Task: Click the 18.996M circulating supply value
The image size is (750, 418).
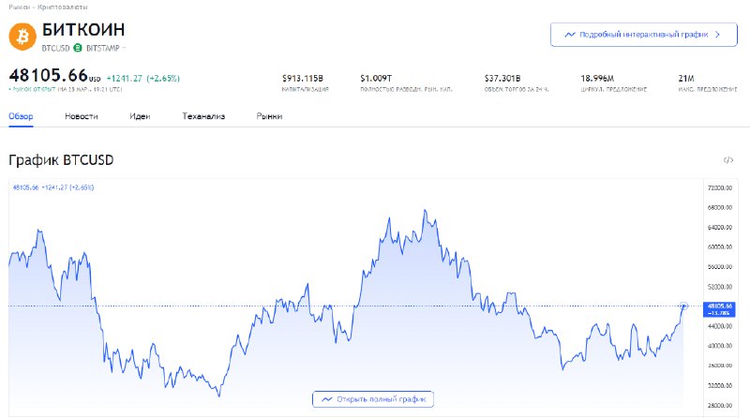Action: [x=597, y=78]
